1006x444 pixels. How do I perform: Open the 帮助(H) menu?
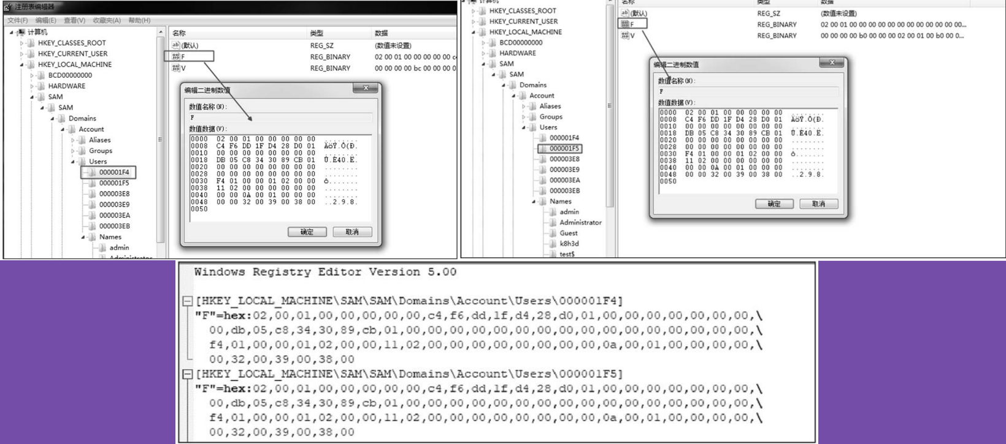coord(139,20)
